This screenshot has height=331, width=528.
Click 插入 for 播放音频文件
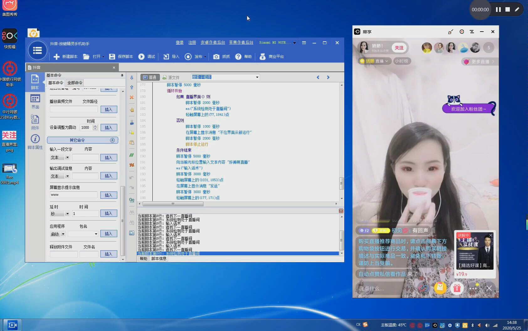tap(108, 109)
